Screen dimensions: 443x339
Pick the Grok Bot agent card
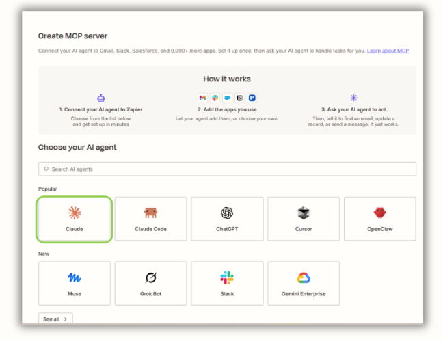tap(150, 284)
